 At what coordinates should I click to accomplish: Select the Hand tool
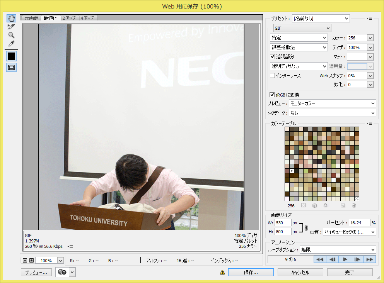click(x=11, y=19)
